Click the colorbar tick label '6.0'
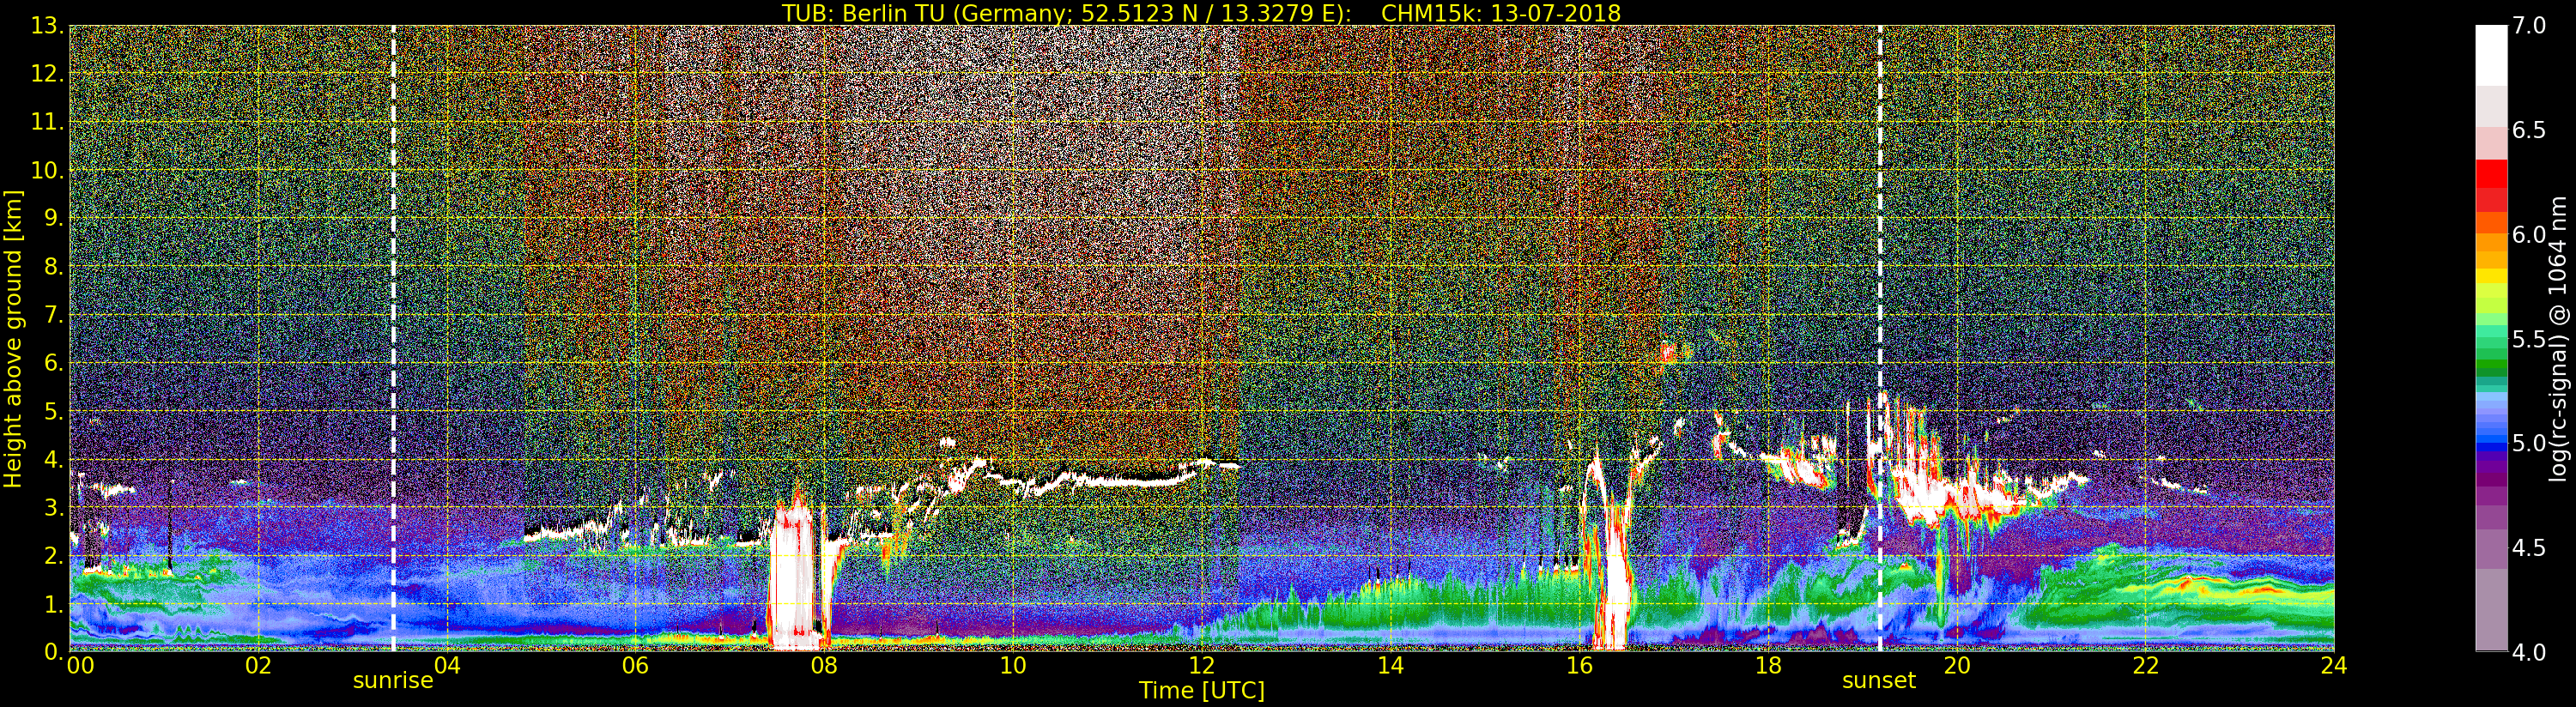 (x=2529, y=235)
